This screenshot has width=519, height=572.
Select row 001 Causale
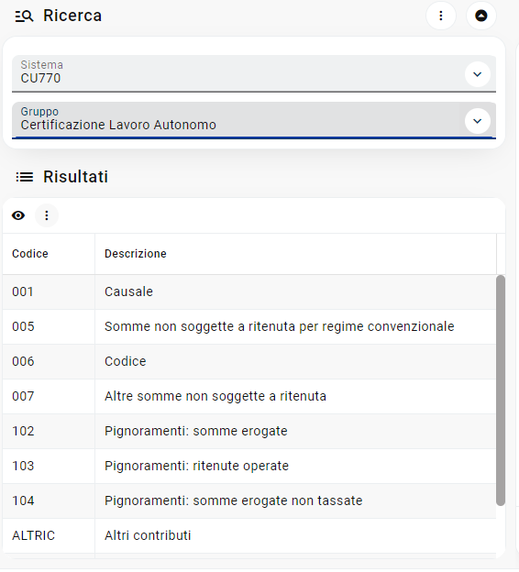pos(249,292)
